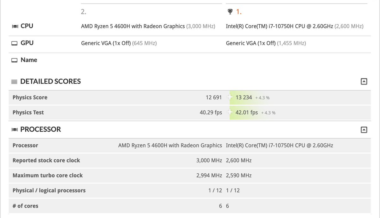Click Reported stock core clock label

click(46, 160)
